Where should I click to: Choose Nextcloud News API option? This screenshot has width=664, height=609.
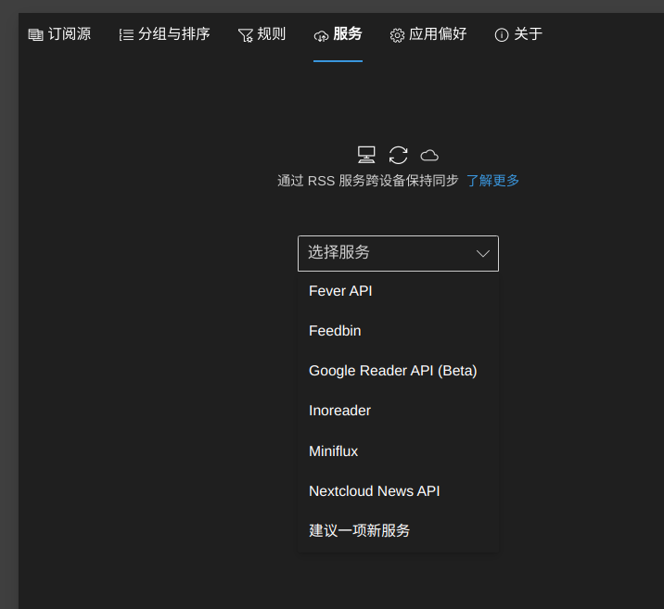pos(398,491)
